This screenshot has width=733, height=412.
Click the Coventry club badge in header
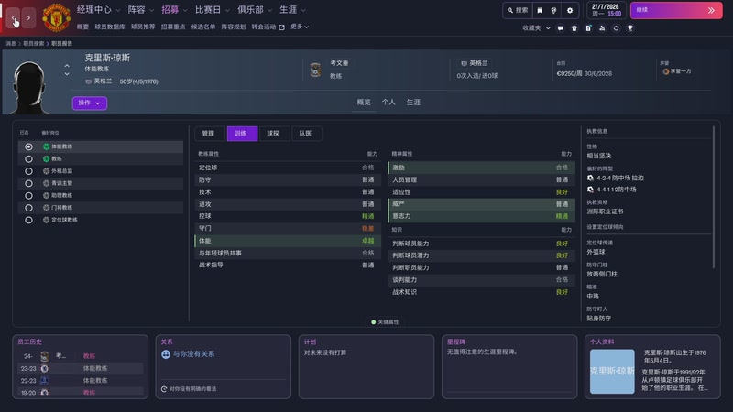tap(315, 70)
